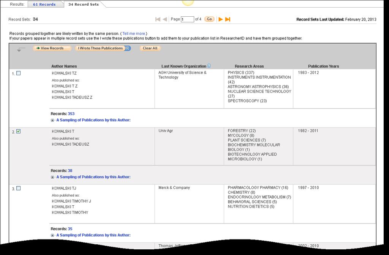Open the 353 records link
The height and width of the screenshot is (255, 389).
[71, 114]
